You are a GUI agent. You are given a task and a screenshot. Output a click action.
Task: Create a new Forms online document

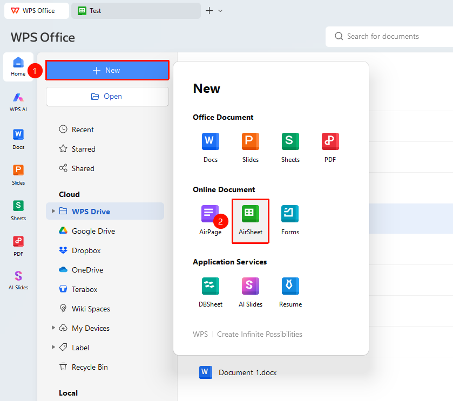click(x=290, y=220)
